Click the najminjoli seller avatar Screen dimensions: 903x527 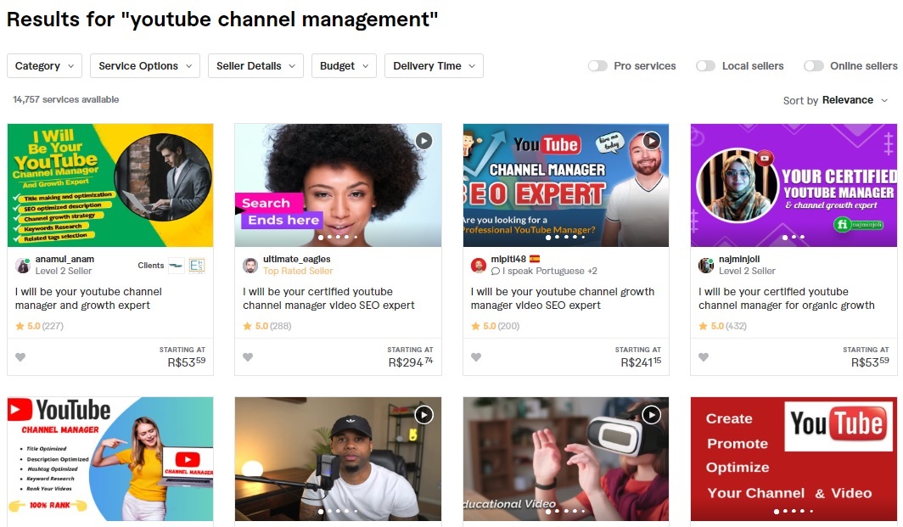[x=705, y=266]
